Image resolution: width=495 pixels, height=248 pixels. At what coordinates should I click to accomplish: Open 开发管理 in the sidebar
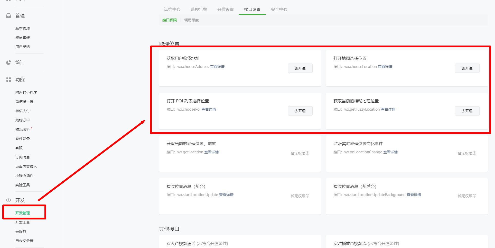click(x=23, y=213)
